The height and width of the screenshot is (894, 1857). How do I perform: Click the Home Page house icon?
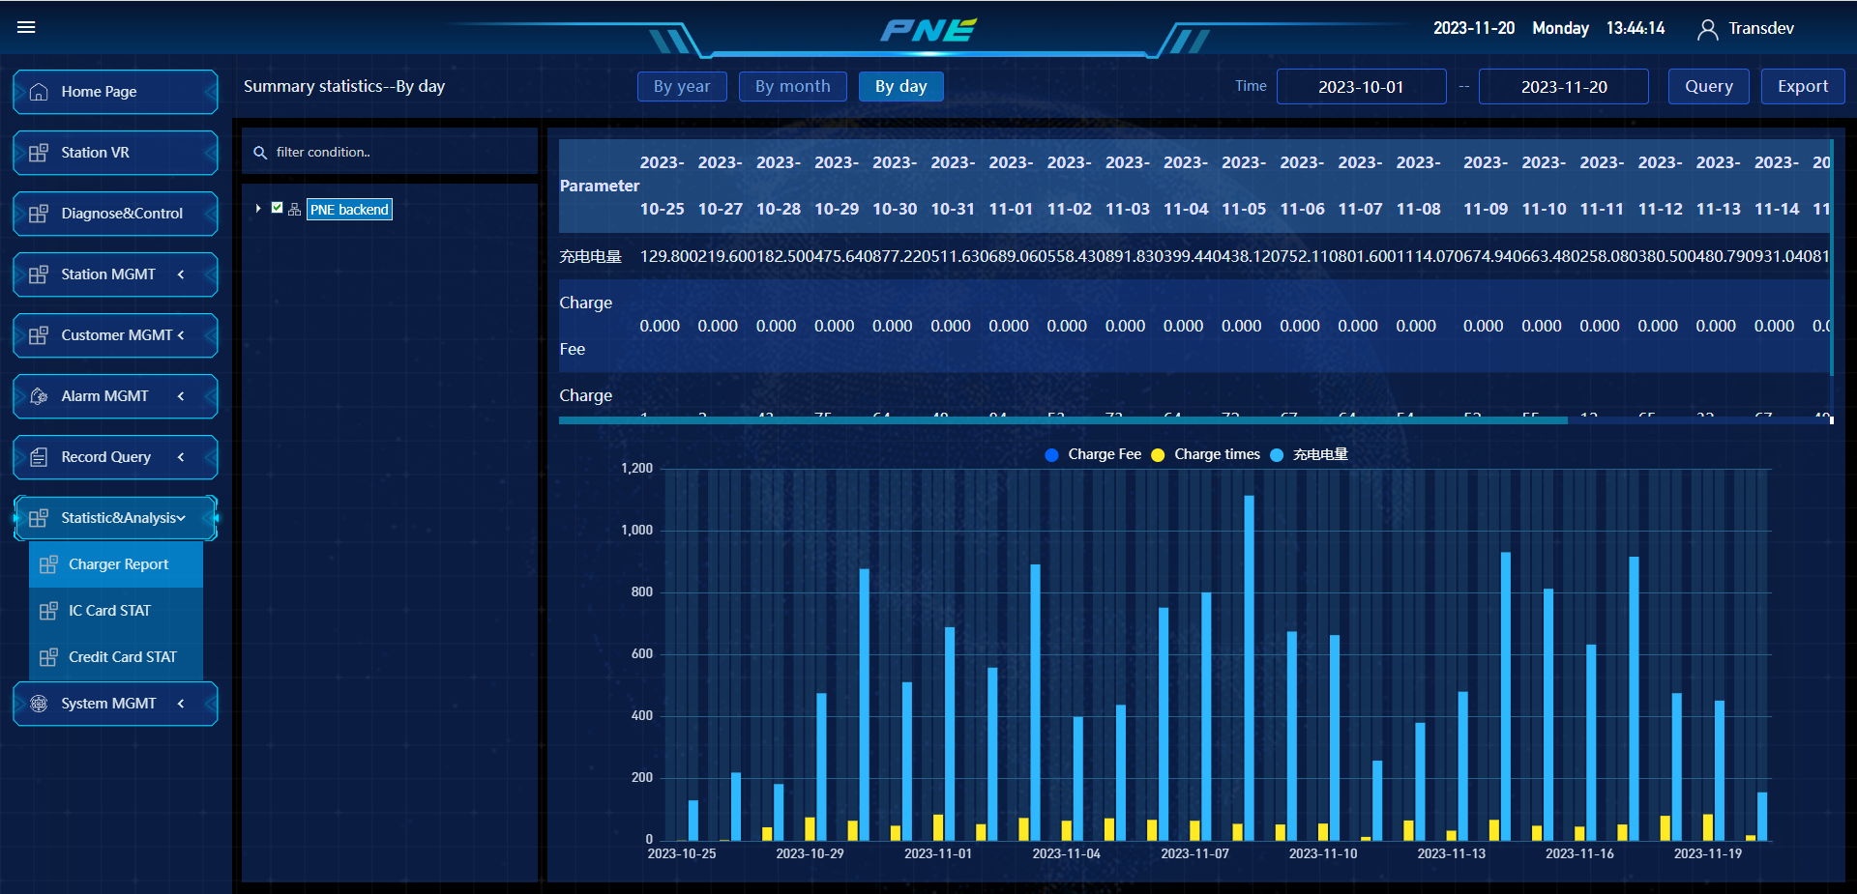(39, 92)
